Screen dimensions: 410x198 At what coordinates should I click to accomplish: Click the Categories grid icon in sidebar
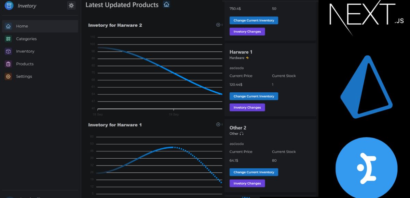point(8,39)
